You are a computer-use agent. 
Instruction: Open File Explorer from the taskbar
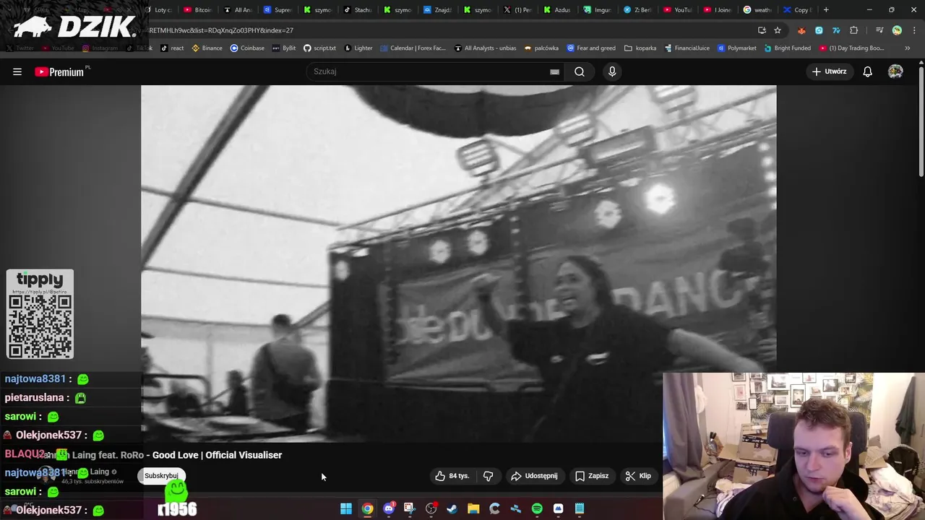point(473,508)
